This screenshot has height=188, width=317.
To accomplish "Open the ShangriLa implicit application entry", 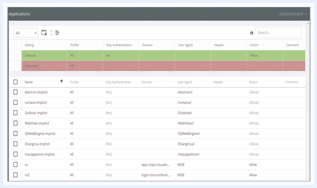I will pos(37,144).
